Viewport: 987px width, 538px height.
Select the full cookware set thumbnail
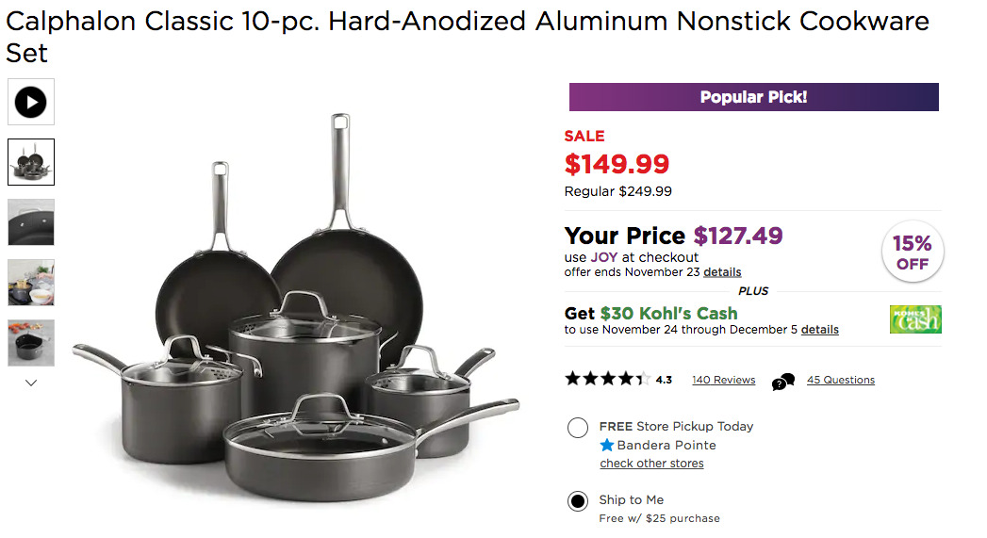pos(31,162)
